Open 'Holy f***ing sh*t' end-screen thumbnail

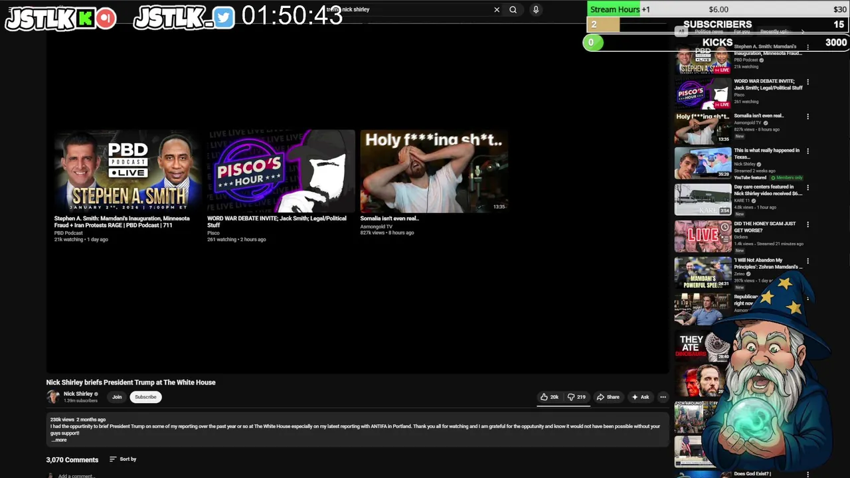click(434, 171)
